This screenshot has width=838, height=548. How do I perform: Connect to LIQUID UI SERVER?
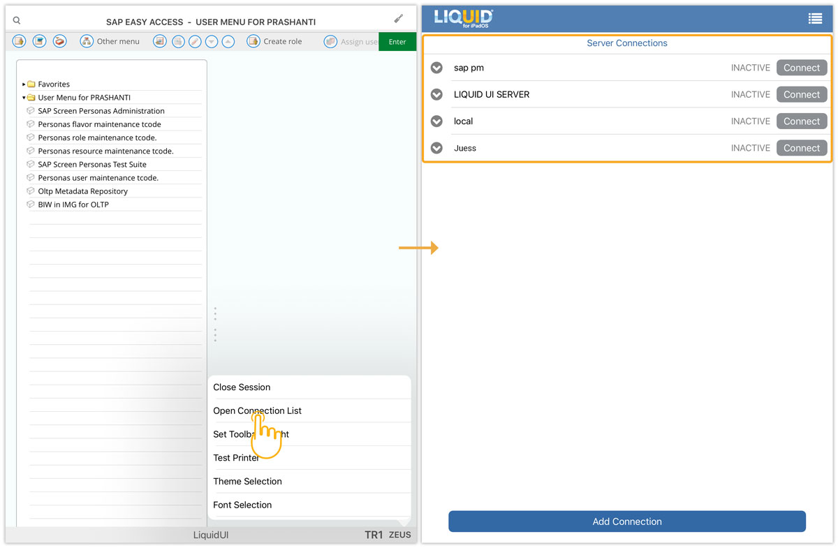coord(802,94)
